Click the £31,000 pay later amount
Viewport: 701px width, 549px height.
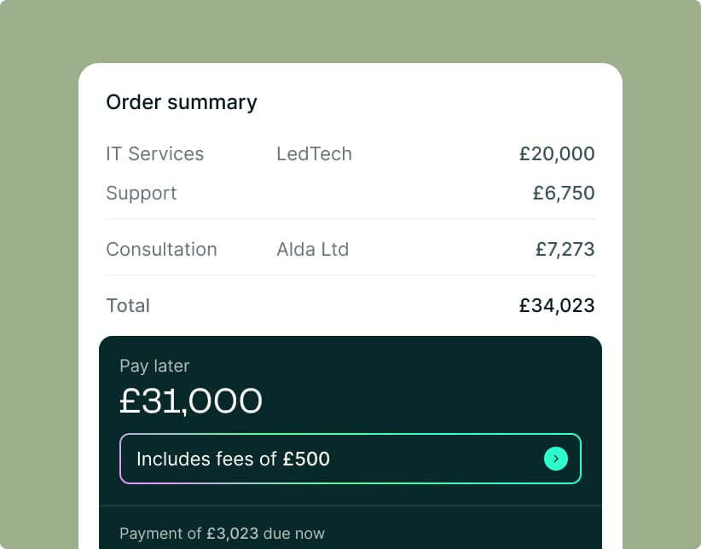[191, 401]
